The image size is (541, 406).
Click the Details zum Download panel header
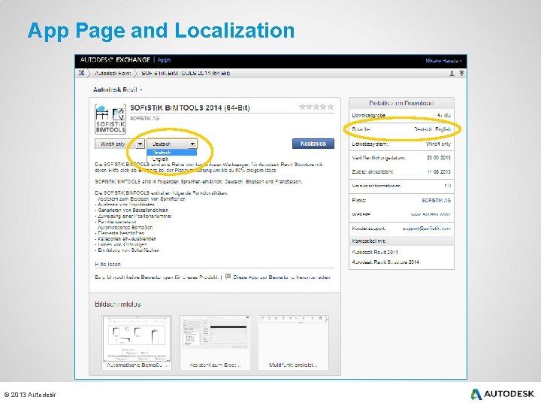pyautogui.click(x=401, y=103)
